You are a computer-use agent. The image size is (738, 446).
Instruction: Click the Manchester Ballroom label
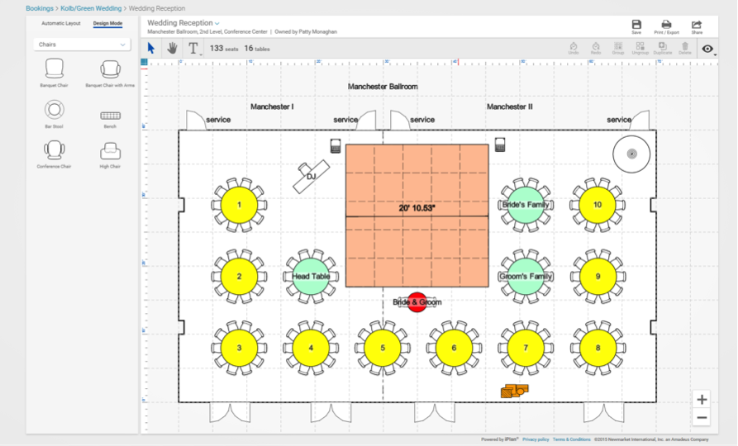(x=383, y=87)
